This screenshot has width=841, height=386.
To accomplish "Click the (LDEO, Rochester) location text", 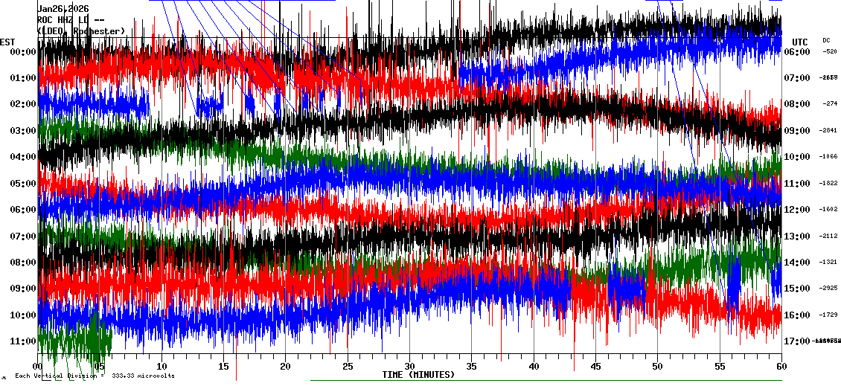I will click(x=80, y=31).
